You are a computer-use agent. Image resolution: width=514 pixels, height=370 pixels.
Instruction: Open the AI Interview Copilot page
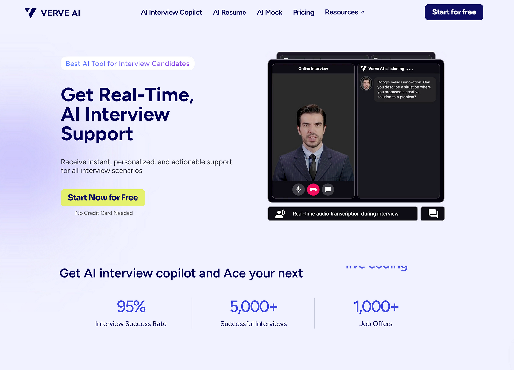click(x=171, y=12)
